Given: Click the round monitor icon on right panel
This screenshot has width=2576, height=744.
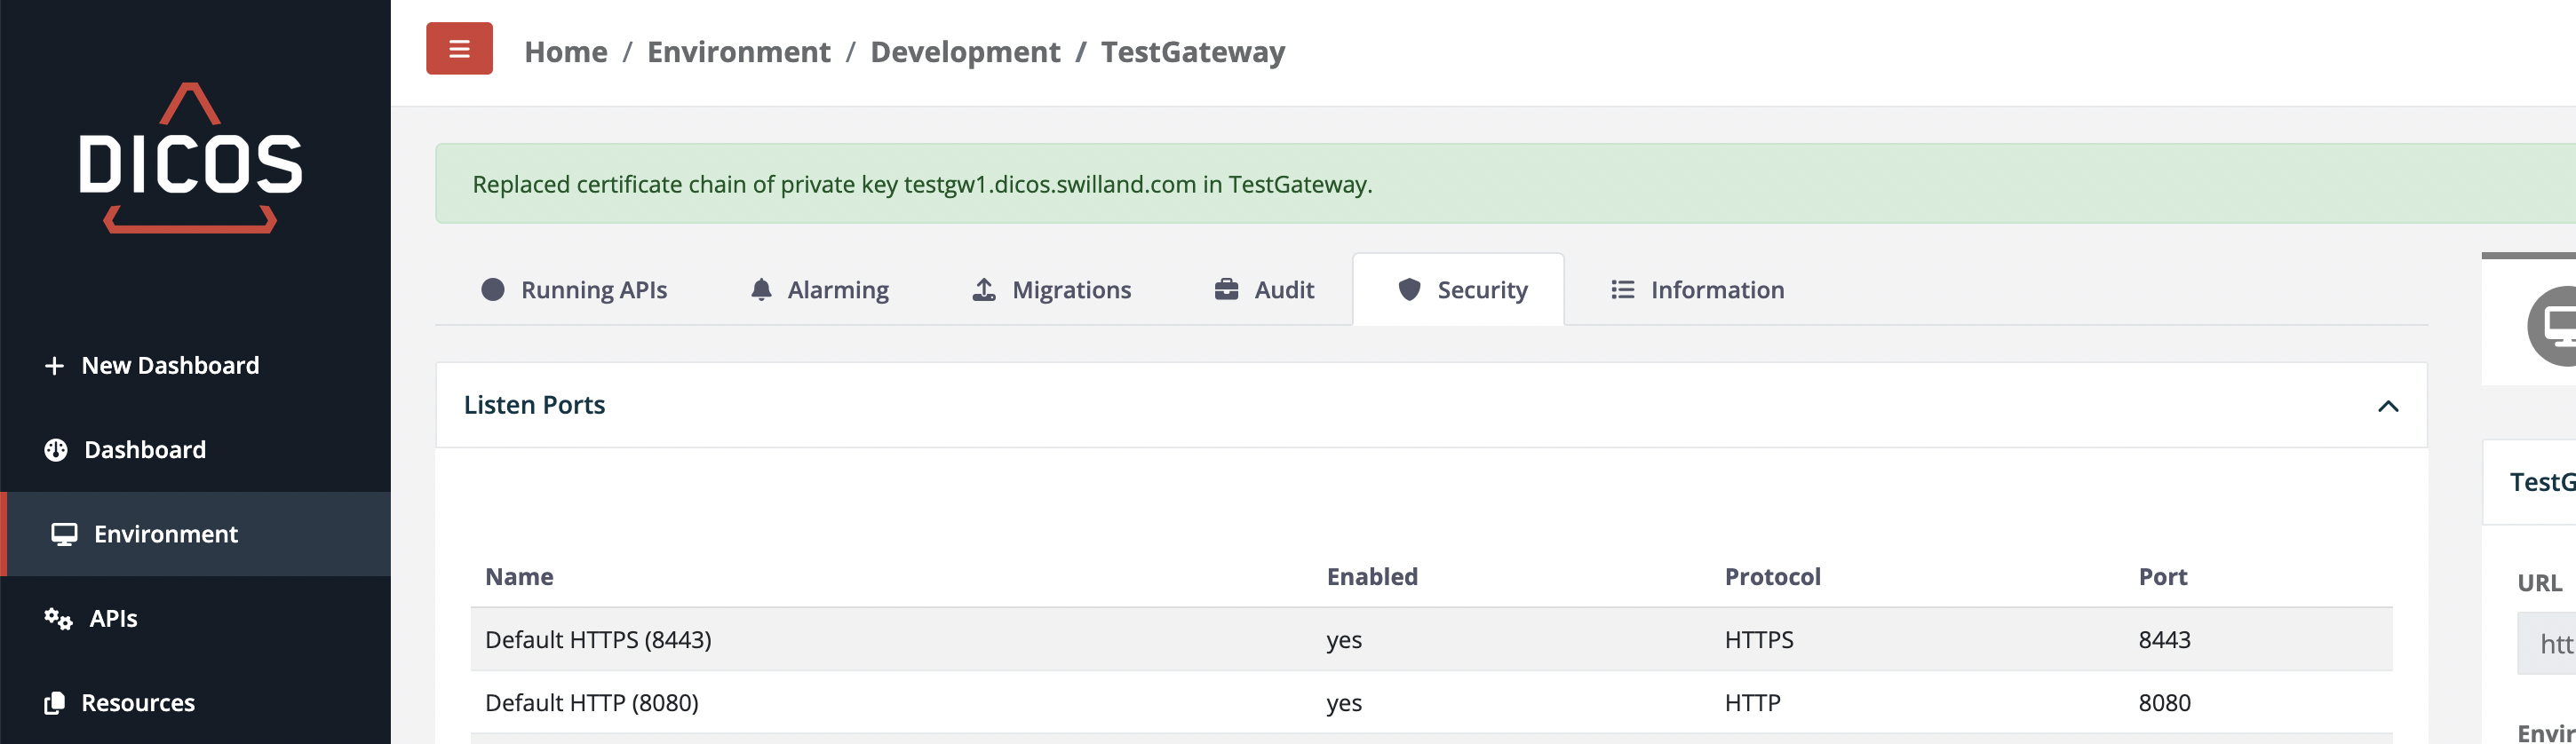Looking at the screenshot, I should (2555, 325).
